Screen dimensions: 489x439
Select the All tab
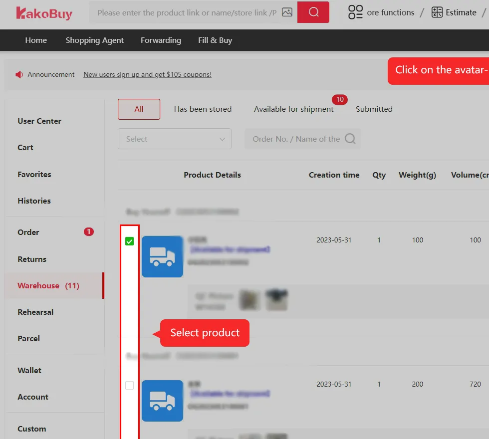139,109
